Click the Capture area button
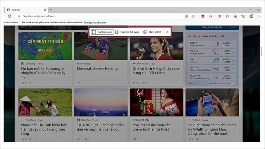The width and height of the screenshot is (265, 149). pos(102,32)
